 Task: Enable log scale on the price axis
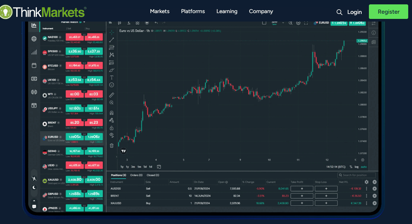click(357, 167)
